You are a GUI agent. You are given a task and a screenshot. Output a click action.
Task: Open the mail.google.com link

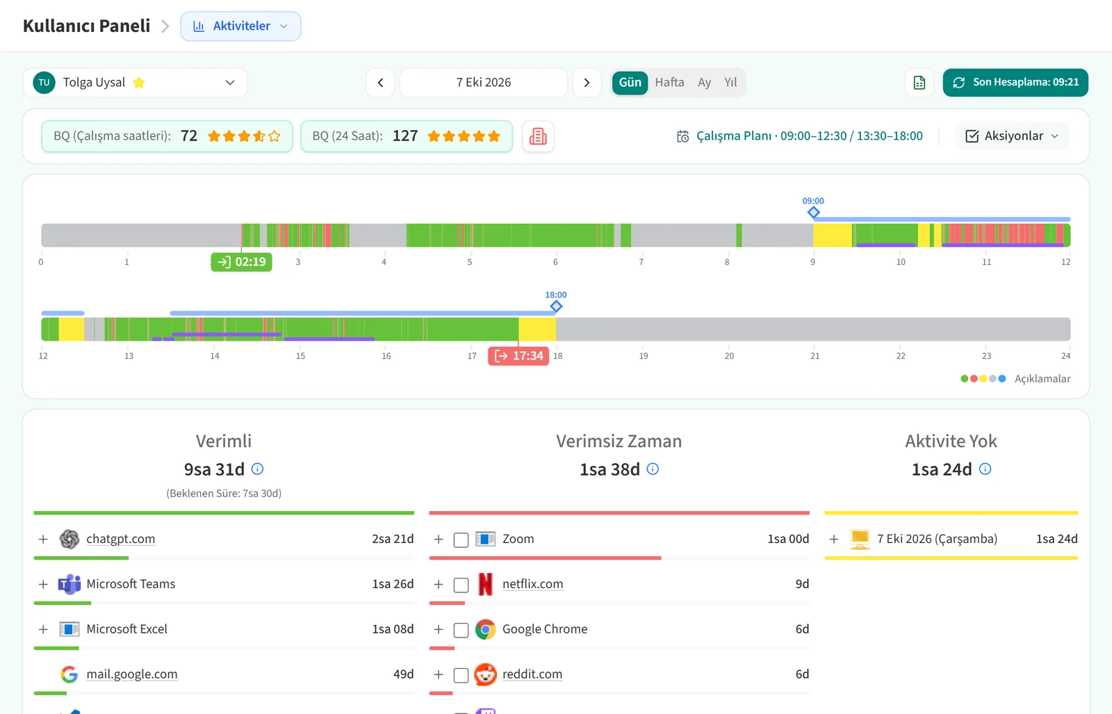pos(132,674)
